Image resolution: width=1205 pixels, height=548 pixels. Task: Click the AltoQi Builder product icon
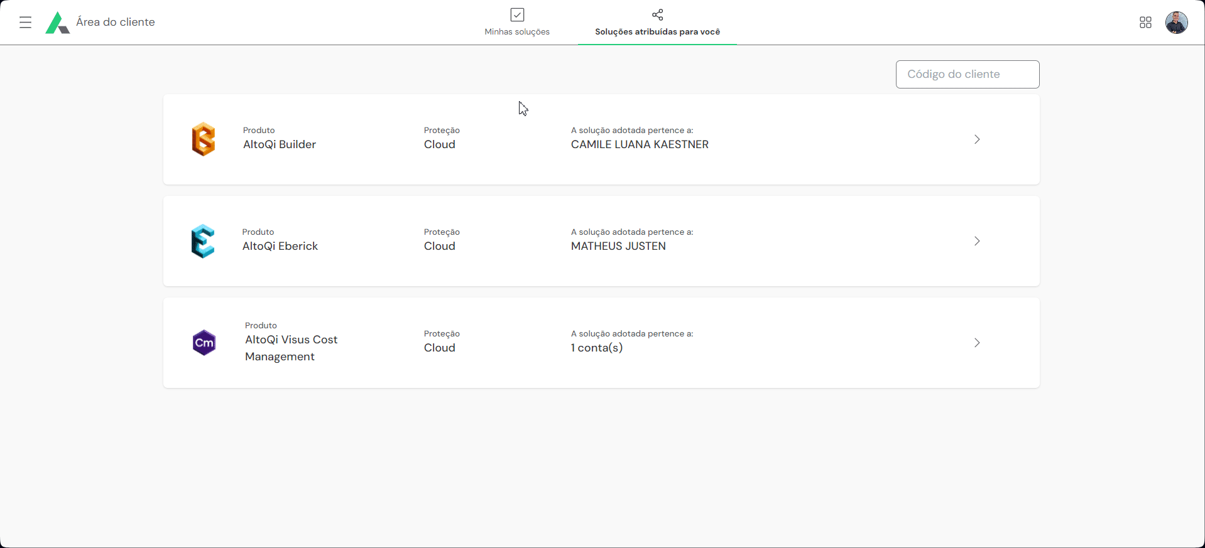(x=204, y=139)
